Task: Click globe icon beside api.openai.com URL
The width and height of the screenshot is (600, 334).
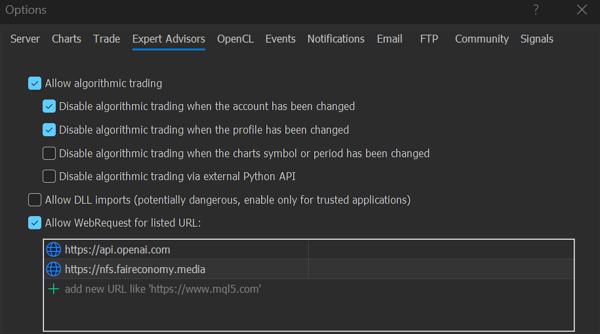Action: (54, 250)
